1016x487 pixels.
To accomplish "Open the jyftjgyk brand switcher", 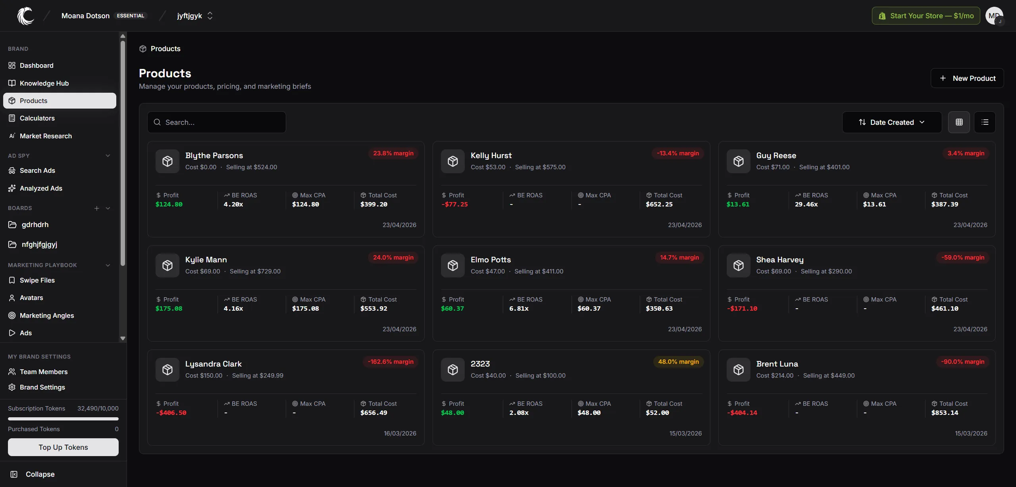I will point(195,16).
